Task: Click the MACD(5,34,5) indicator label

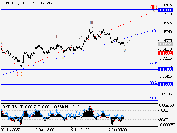Action: pos(12,106)
